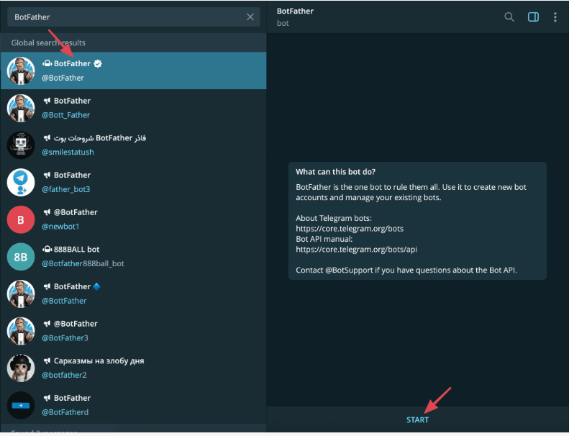This screenshot has width=569, height=436.
Task: Open the @father_bot3 result
Action: 133,182
